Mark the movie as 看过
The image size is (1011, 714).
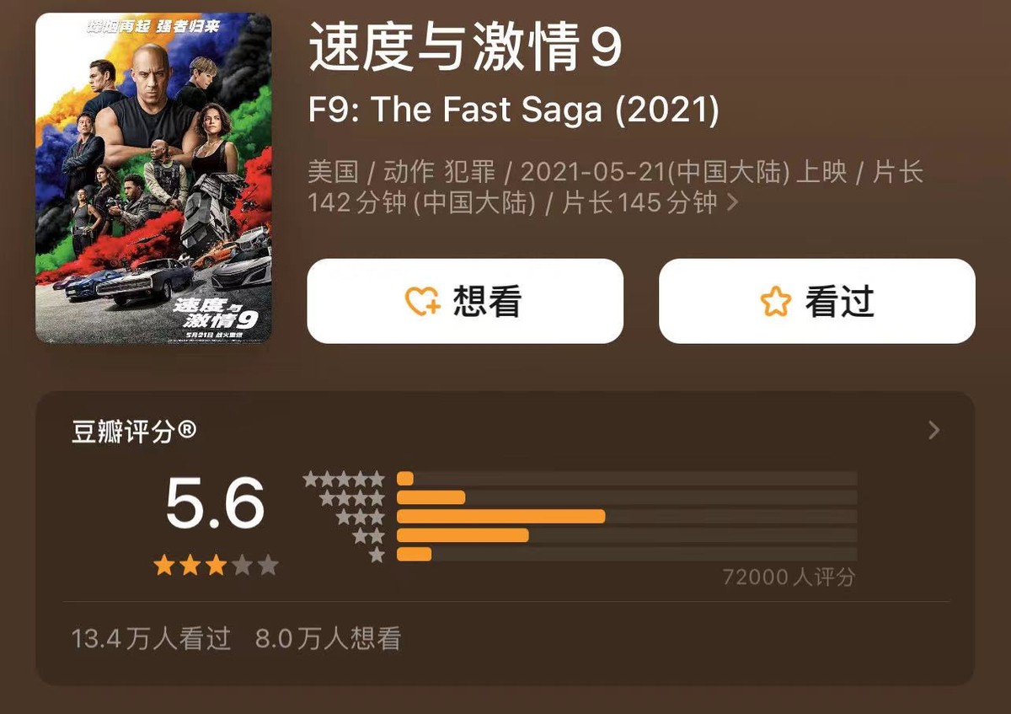(x=816, y=301)
